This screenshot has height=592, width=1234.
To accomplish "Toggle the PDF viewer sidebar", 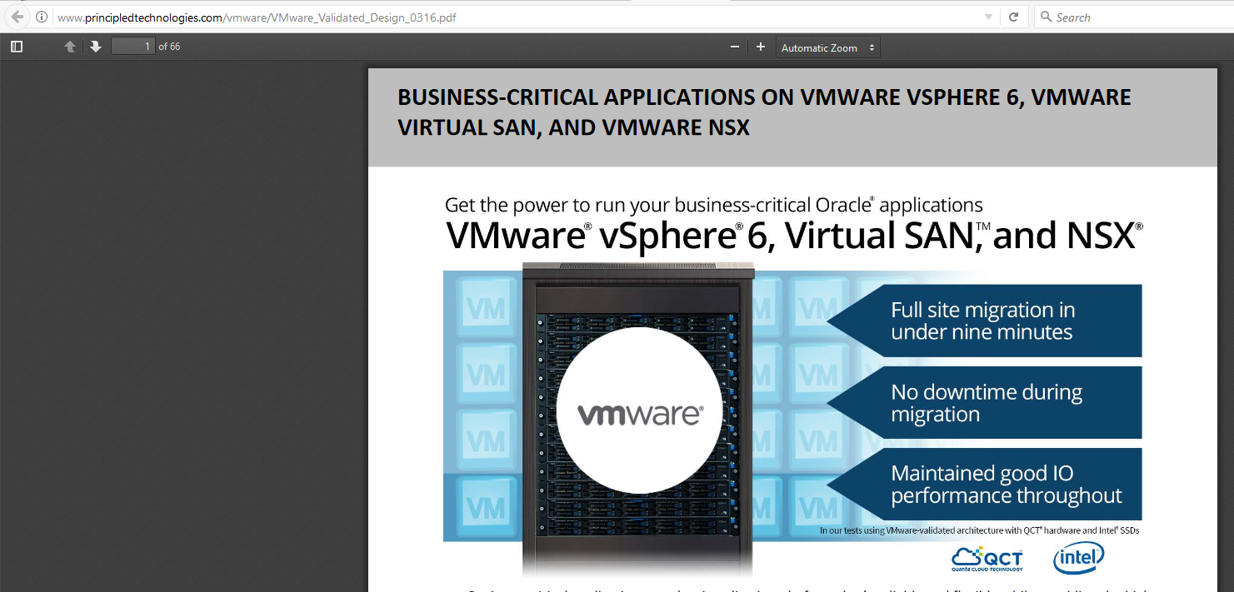I will (17, 47).
